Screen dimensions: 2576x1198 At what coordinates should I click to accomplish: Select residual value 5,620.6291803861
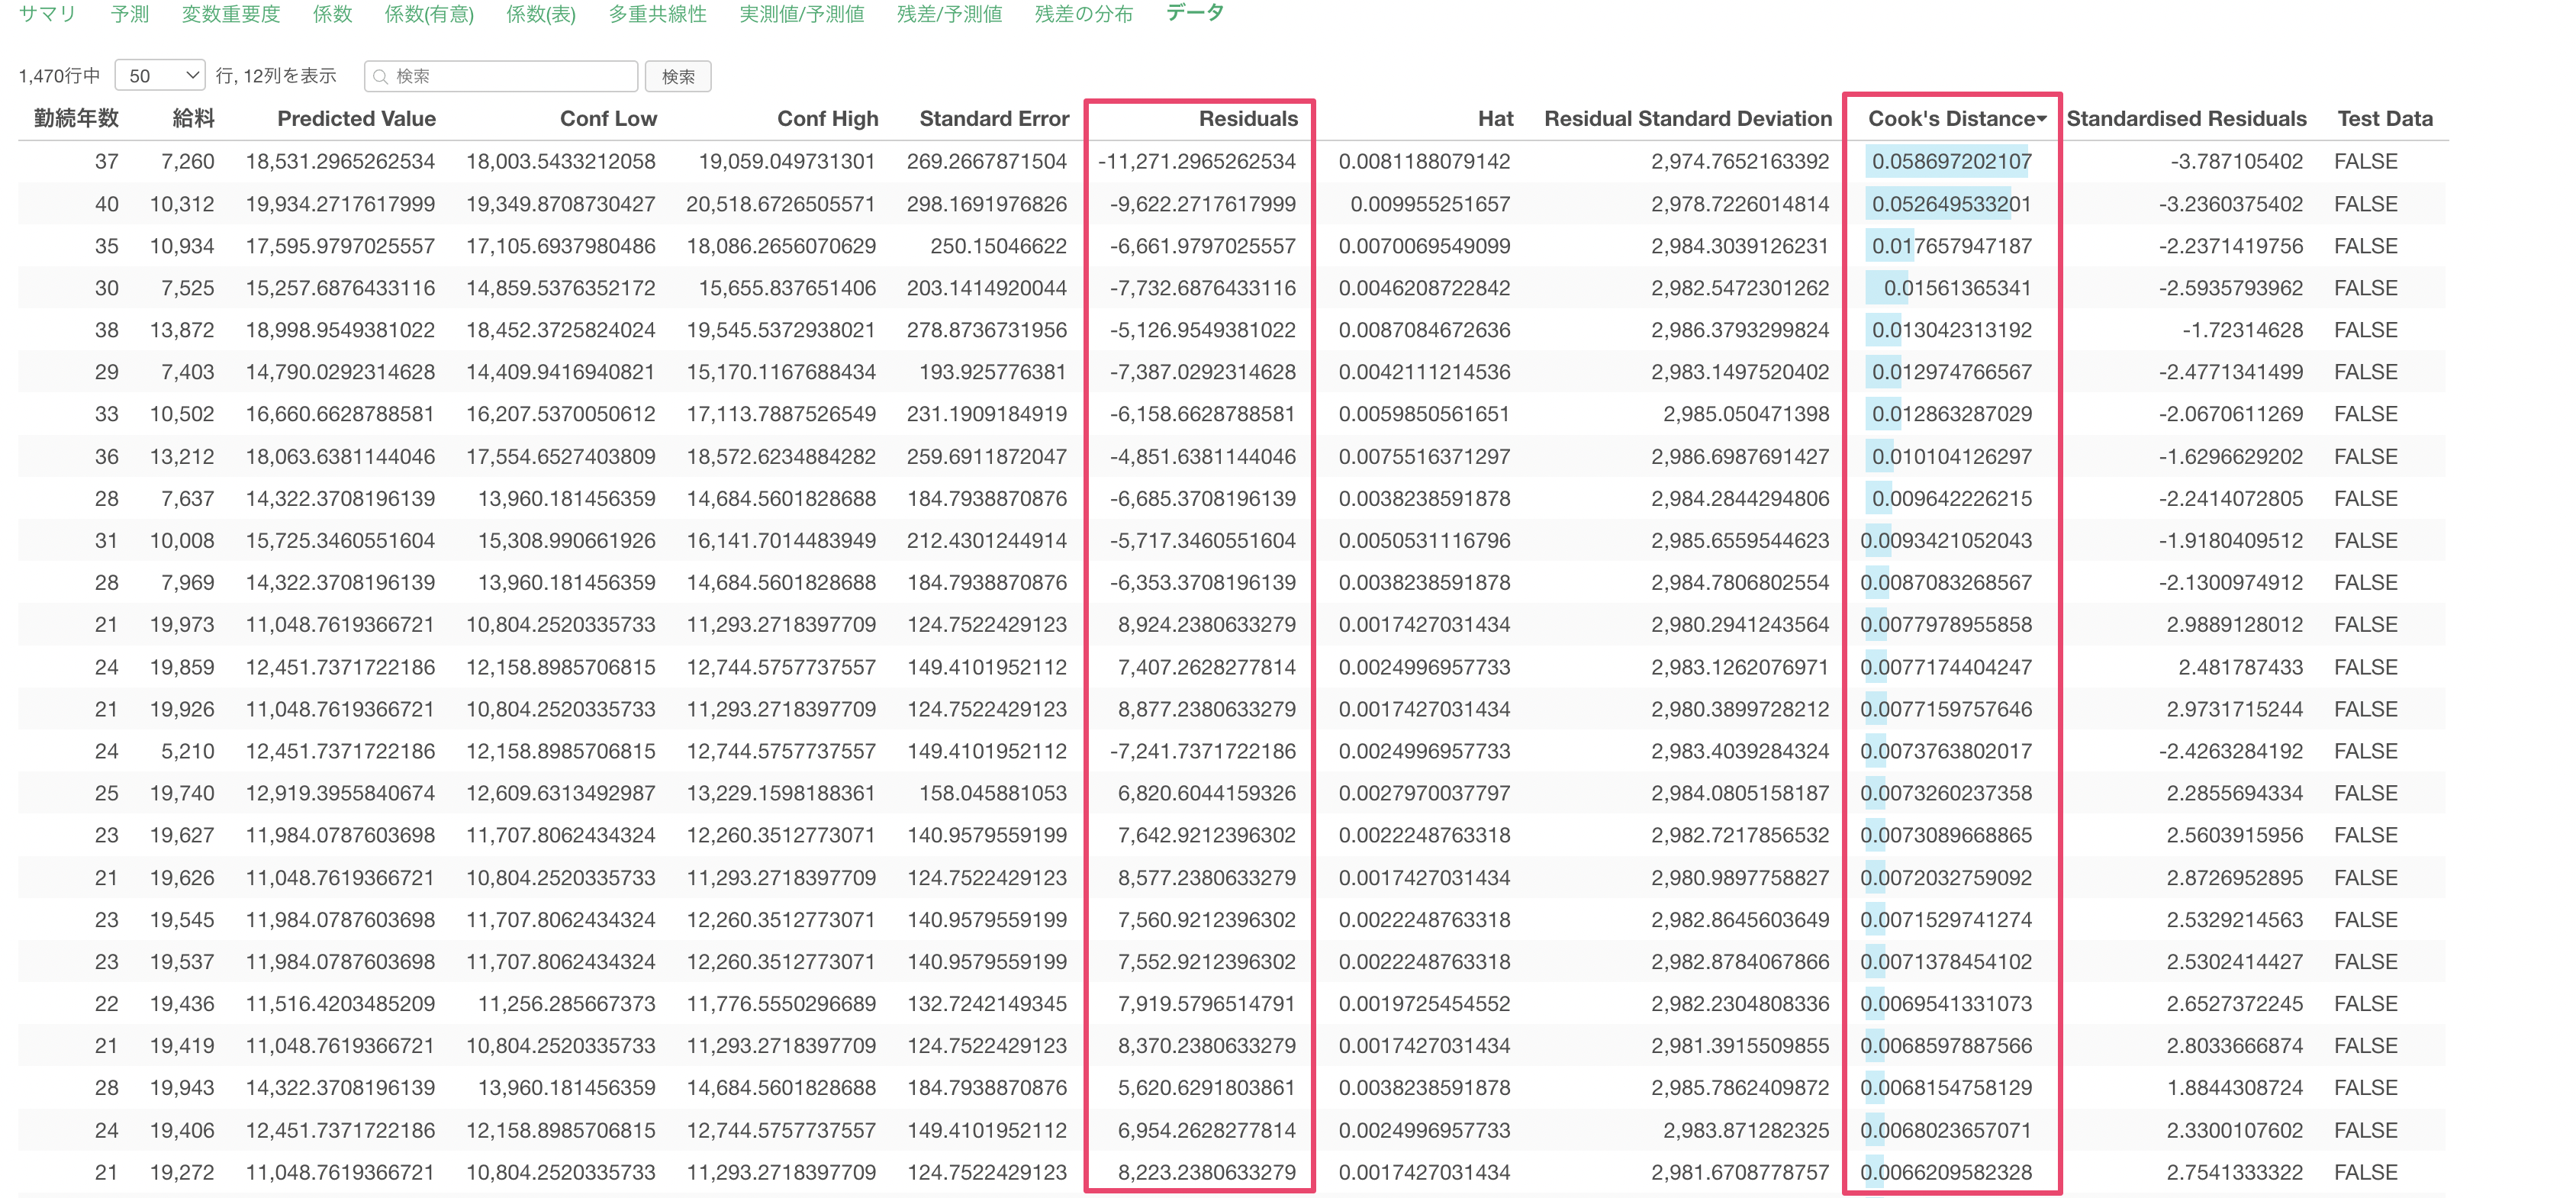coord(1206,1087)
